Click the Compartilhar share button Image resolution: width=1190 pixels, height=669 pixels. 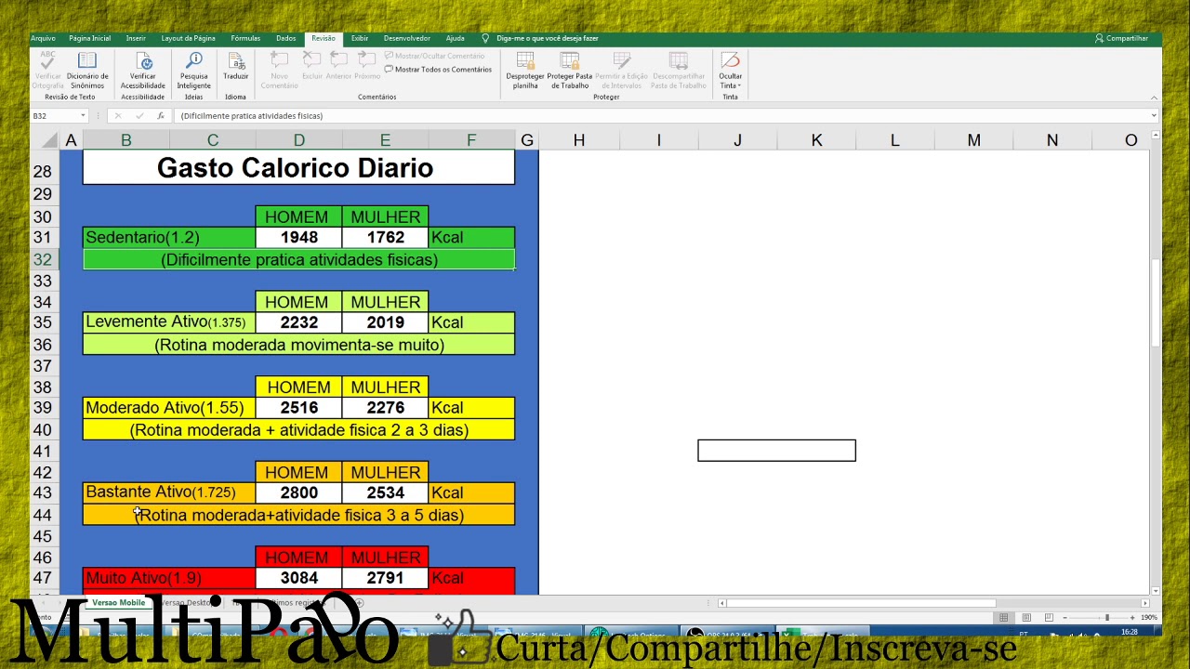[x=1121, y=38]
